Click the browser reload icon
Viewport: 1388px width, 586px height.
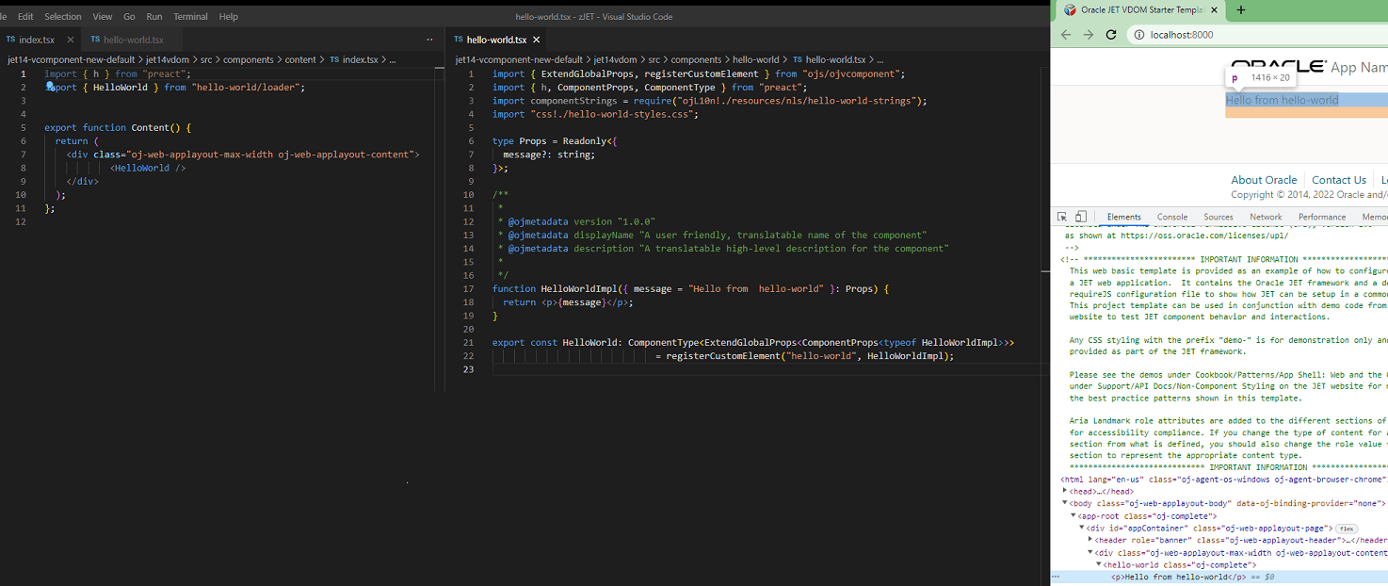pyautogui.click(x=1111, y=35)
